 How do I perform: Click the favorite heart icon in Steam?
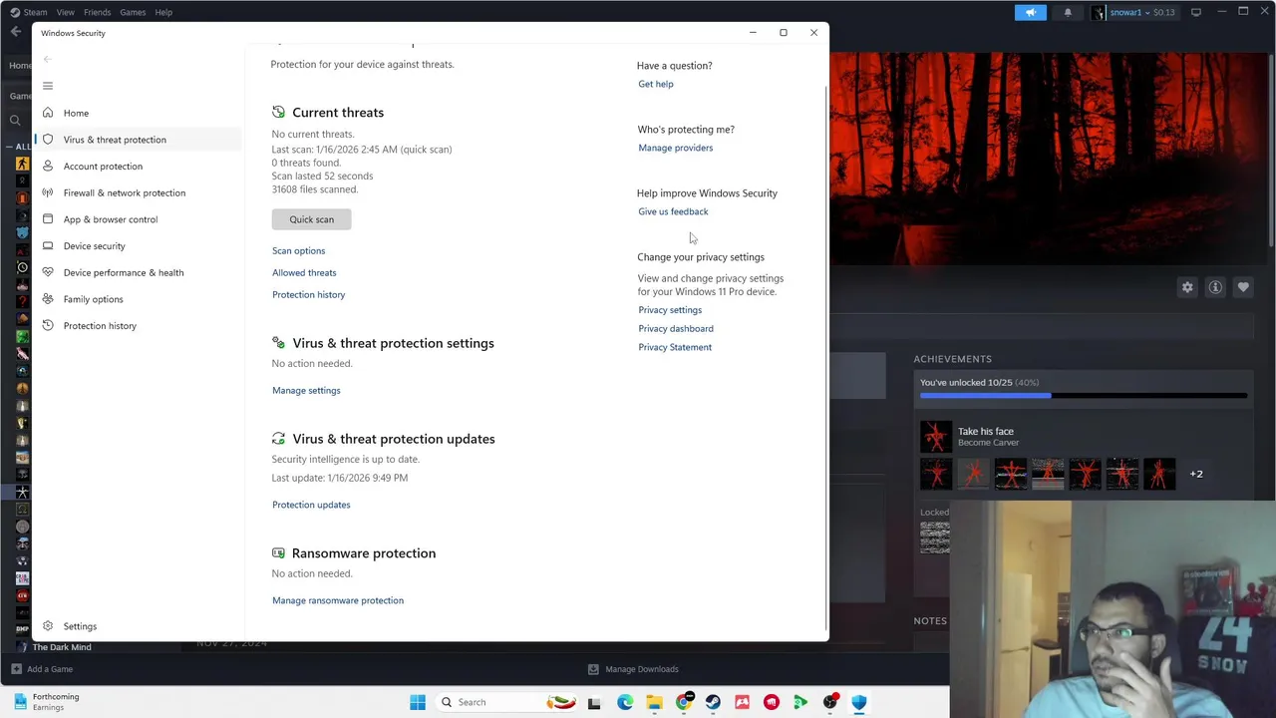1243,287
